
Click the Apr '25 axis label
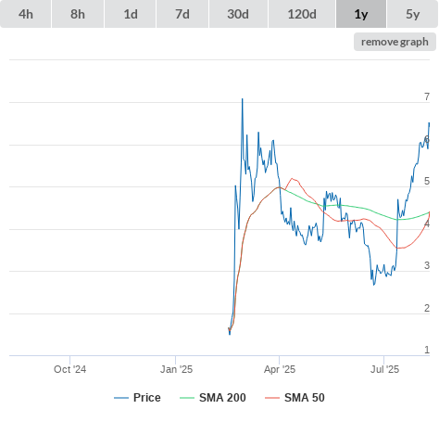(x=280, y=369)
